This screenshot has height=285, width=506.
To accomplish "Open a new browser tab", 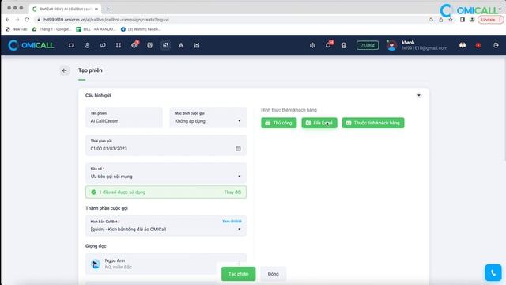I will (x=108, y=9).
